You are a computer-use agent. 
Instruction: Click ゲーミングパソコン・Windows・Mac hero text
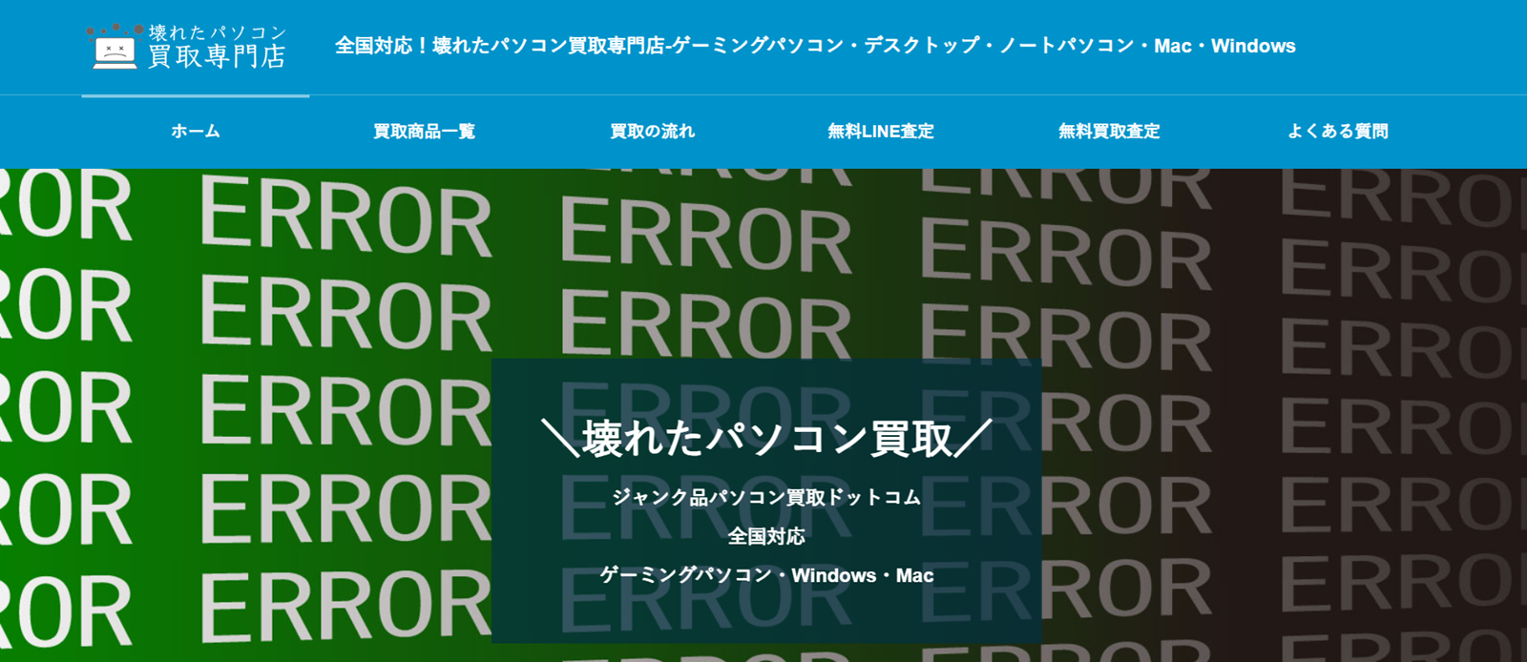point(766,575)
